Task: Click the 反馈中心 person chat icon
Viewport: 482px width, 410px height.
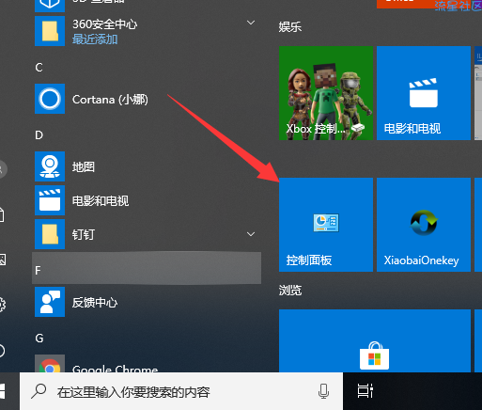Action: pos(50,302)
